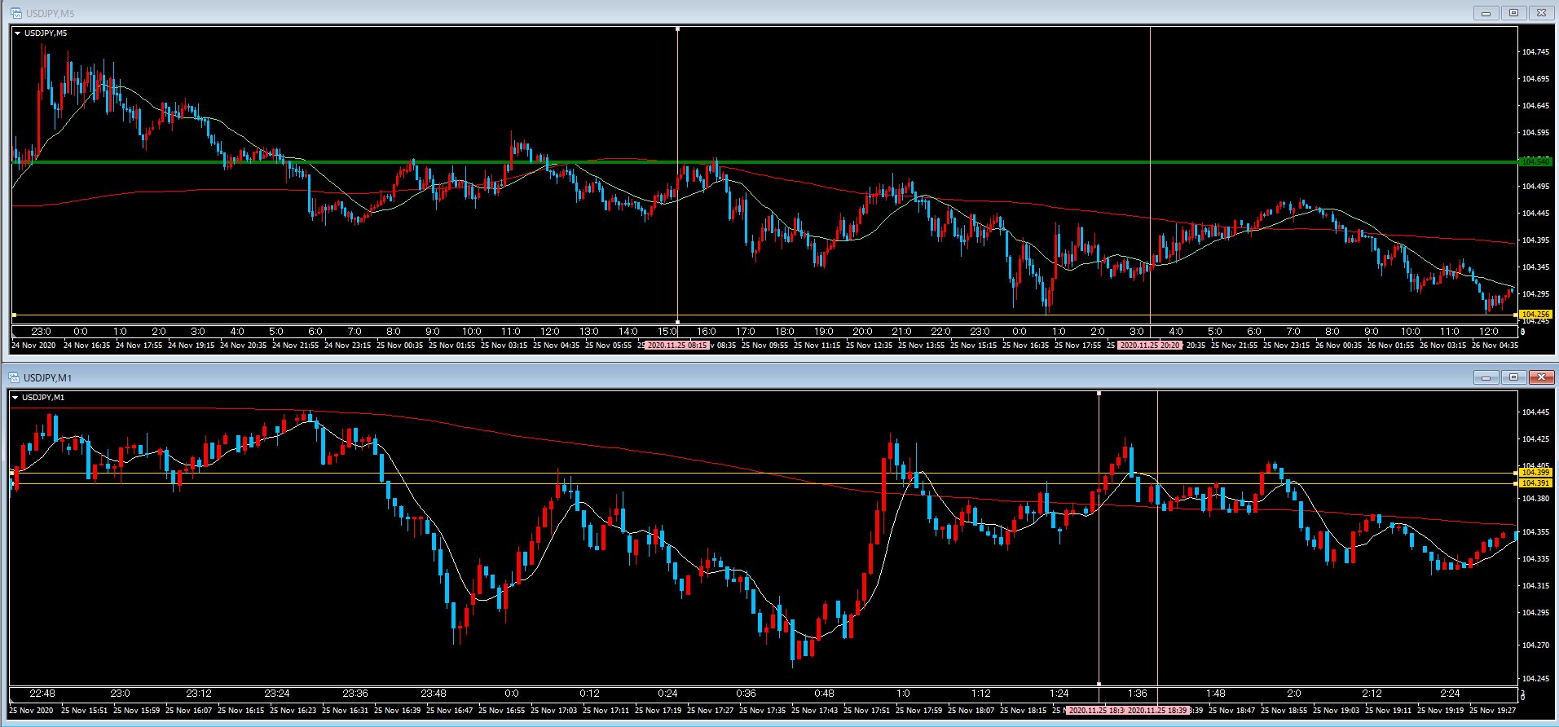Click the USDJPY,M1 window title text
1559x727 pixels.
tap(47, 377)
